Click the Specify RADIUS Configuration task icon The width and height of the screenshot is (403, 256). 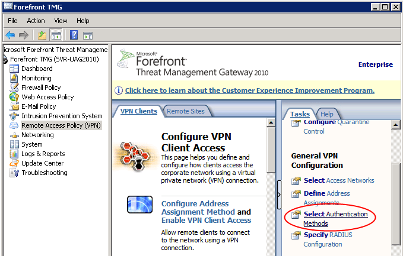[296, 235]
